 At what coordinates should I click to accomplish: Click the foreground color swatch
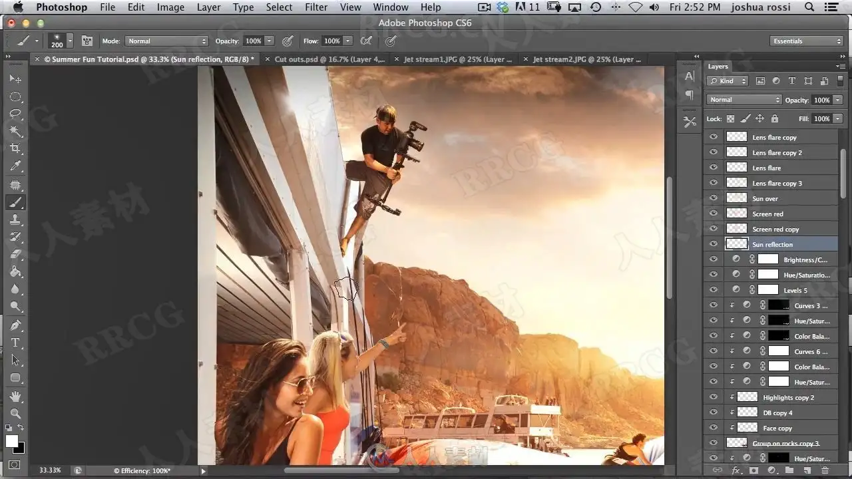click(x=12, y=441)
